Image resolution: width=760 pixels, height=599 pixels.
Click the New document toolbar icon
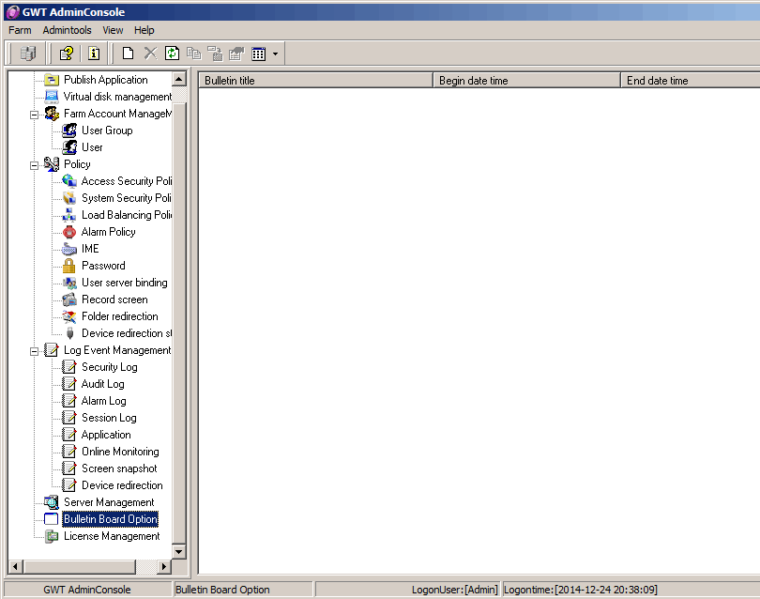(x=129, y=54)
